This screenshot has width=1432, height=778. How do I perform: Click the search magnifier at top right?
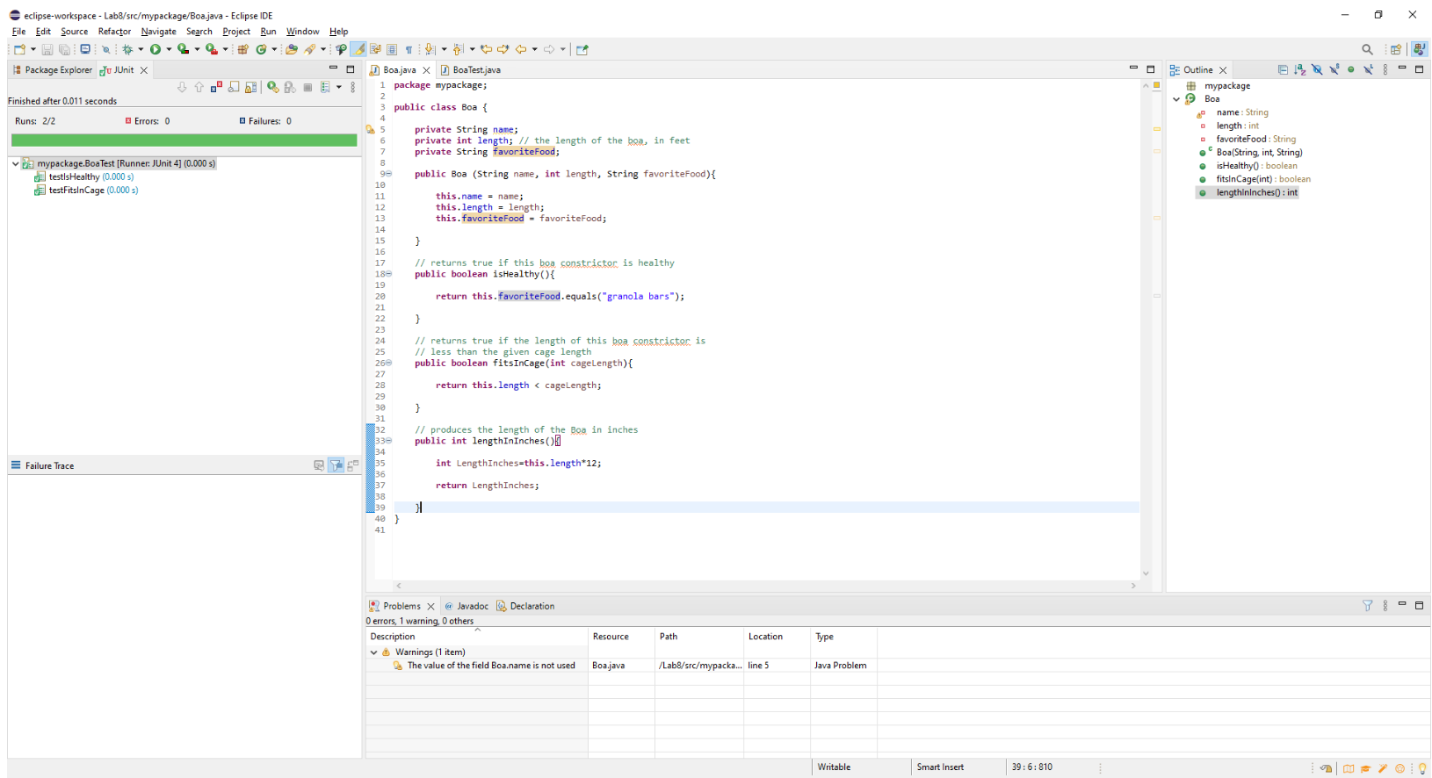1367,49
